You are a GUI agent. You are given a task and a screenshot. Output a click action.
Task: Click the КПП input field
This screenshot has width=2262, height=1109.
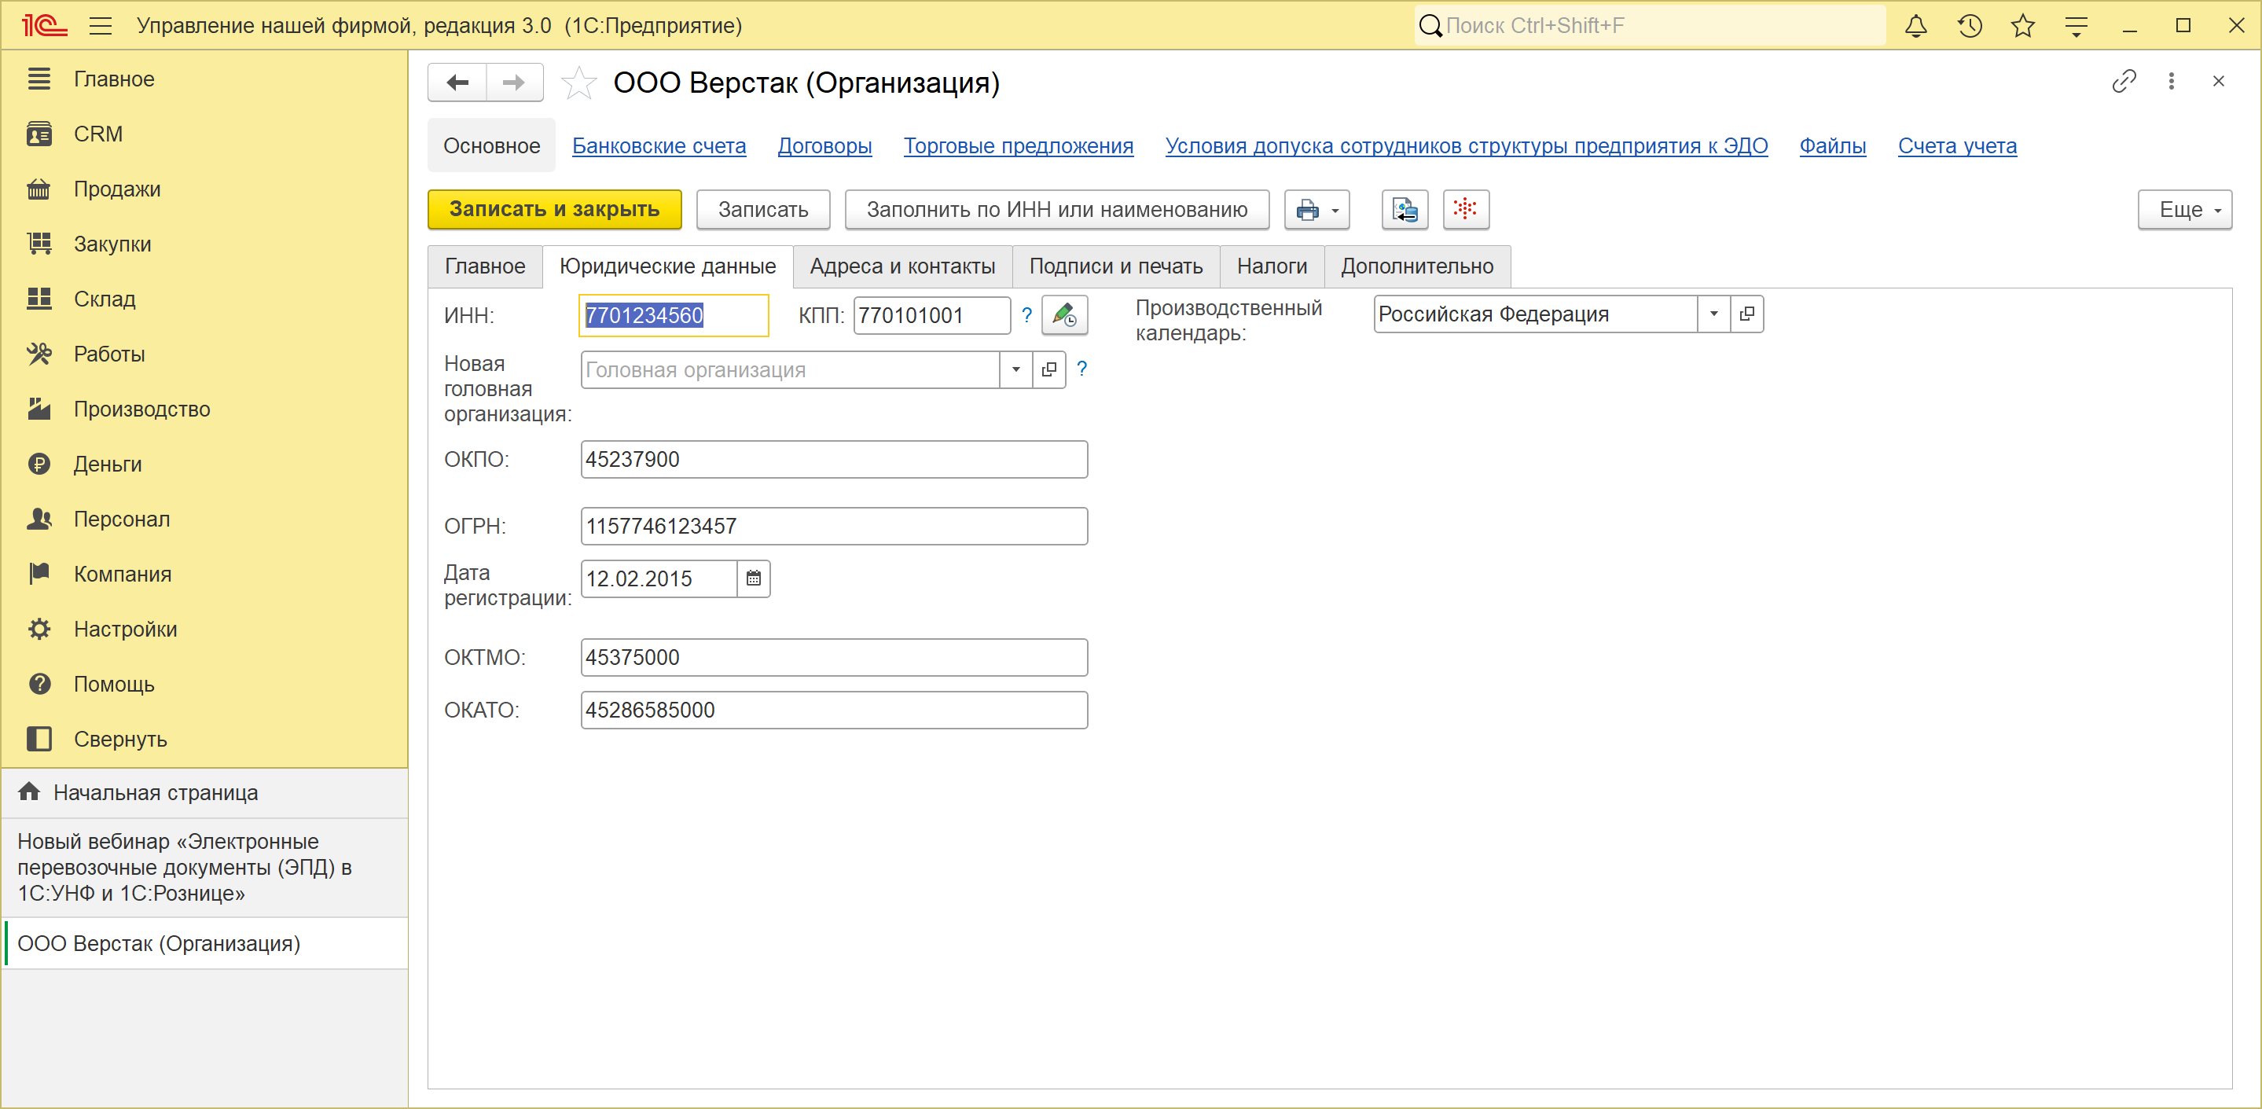click(x=931, y=315)
